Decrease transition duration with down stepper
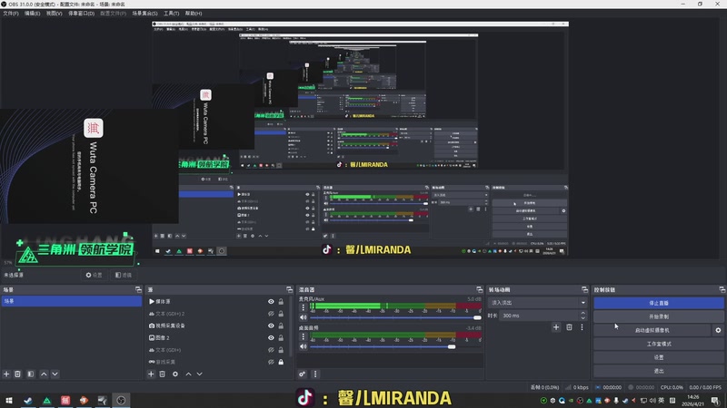 click(x=583, y=318)
